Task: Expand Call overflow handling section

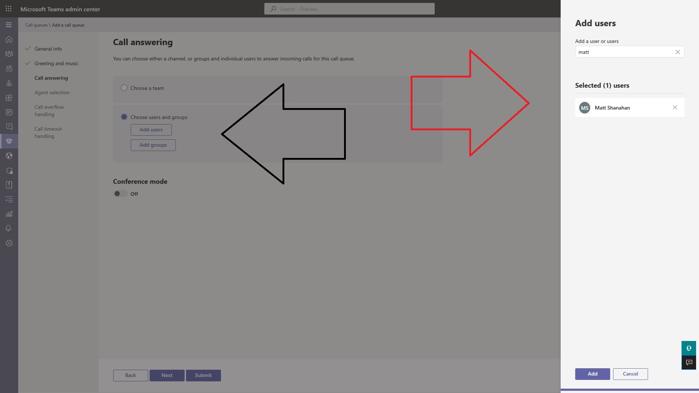Action: [48, 110]
